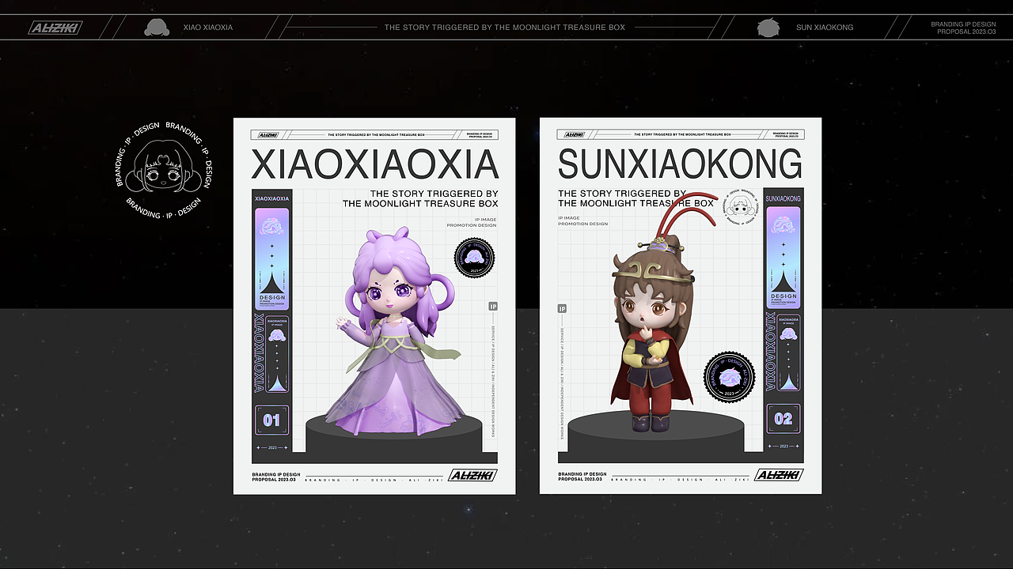
Task: Click the 'SUNXIAOKONG' sidebar label above holographic card
Action: point(783,198)
